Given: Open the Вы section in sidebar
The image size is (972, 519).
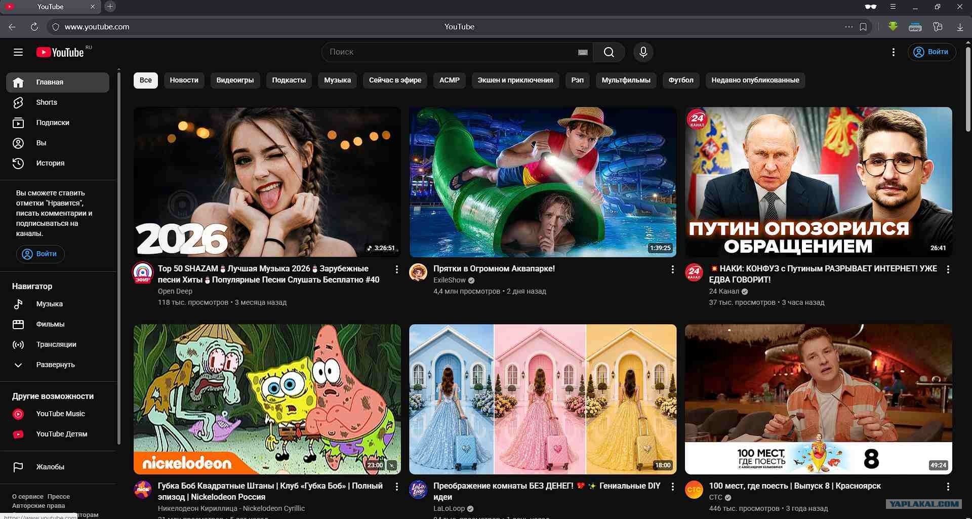Looking at the screenshot, I should pos(58,143).
